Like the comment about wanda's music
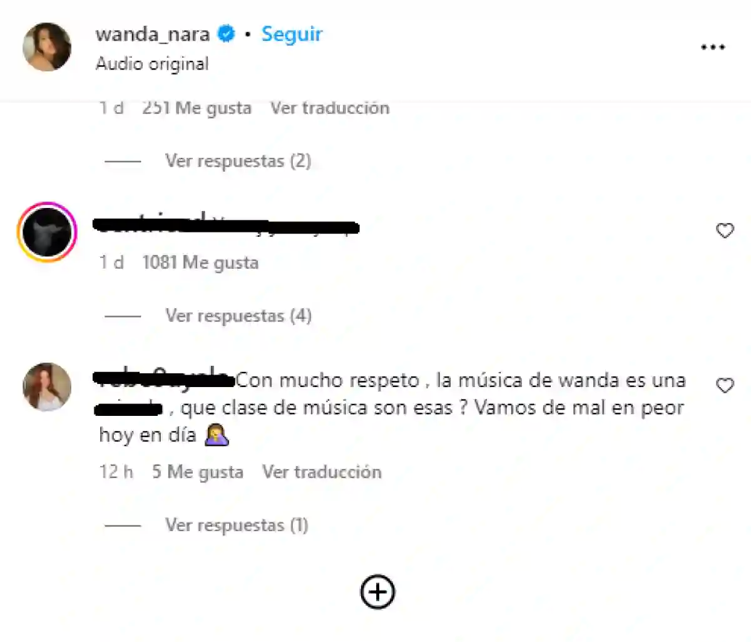Screen dimensions: 751x642 point(725,386)
